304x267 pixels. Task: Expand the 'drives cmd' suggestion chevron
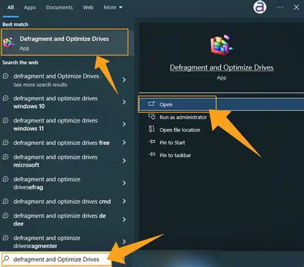click(x=124, y=201)
